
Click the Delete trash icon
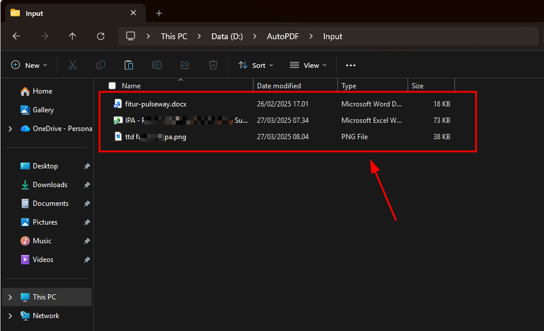(213, 65)
